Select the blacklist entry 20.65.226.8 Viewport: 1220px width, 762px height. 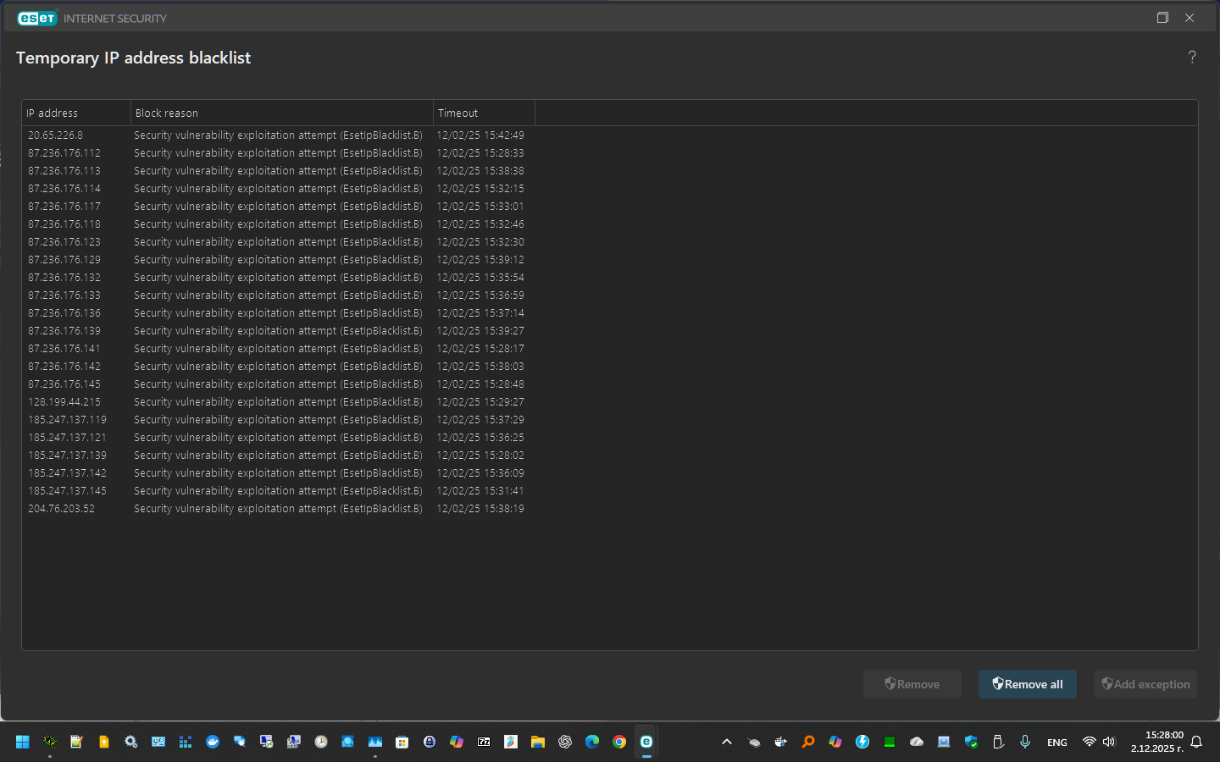56,135
